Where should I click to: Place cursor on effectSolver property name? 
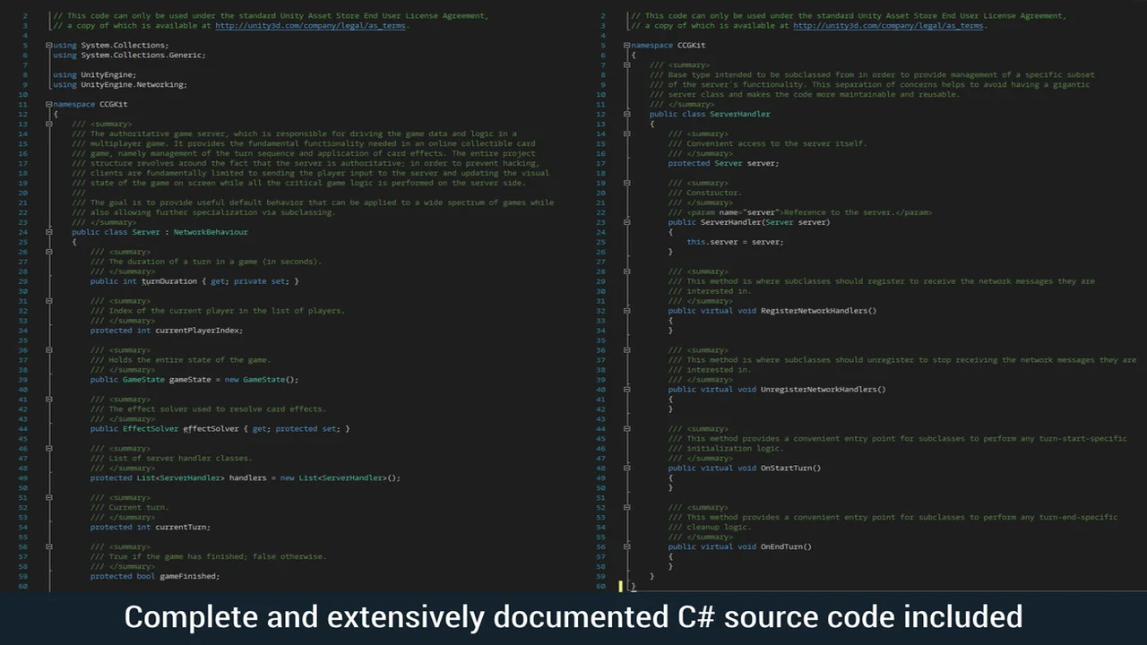(211, 429)
